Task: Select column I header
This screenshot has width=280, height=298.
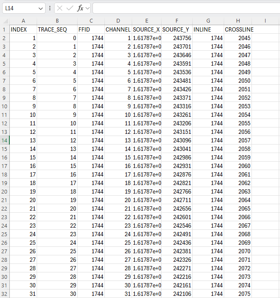Action: (x=265, y=21)
